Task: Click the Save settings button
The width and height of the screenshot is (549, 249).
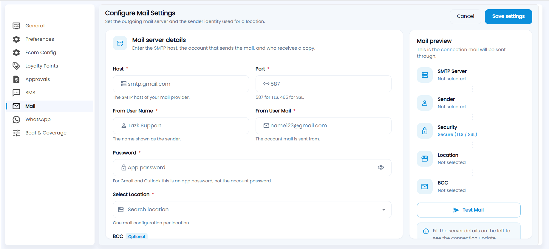Action: [x=508, y=16]
